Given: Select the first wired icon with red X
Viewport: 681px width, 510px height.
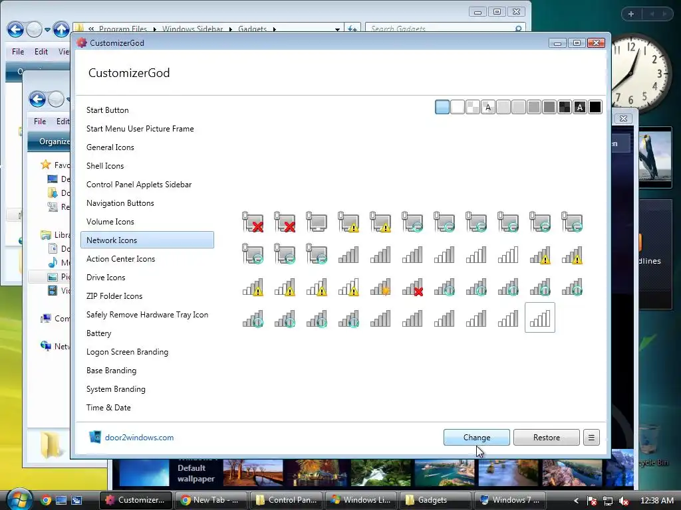Looking at the screenshot, I should point(253,222).
